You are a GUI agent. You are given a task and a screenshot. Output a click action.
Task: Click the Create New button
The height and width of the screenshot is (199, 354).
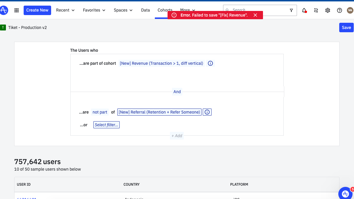click(37, 10)
